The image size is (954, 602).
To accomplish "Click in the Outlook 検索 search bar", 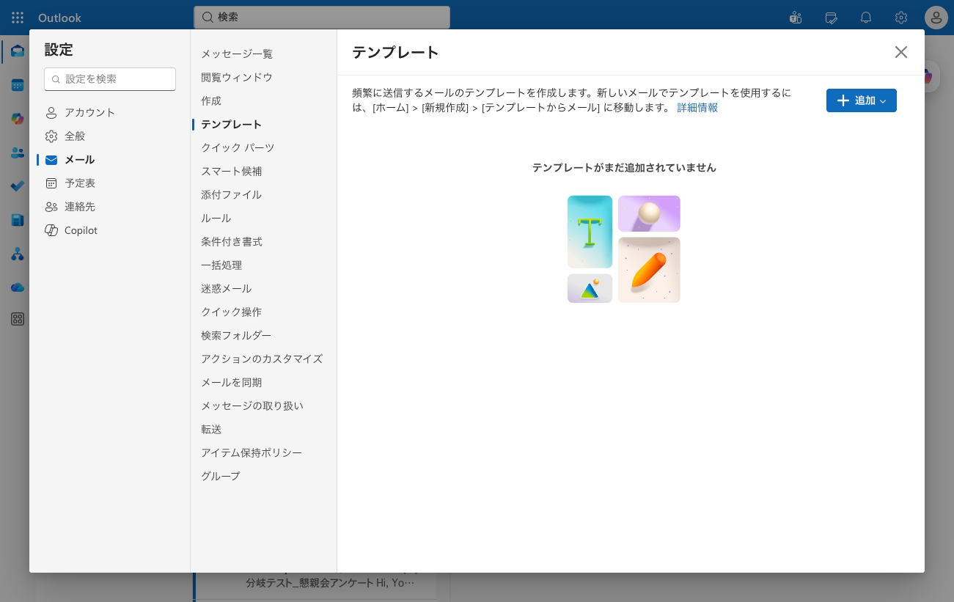I will 322,17.
